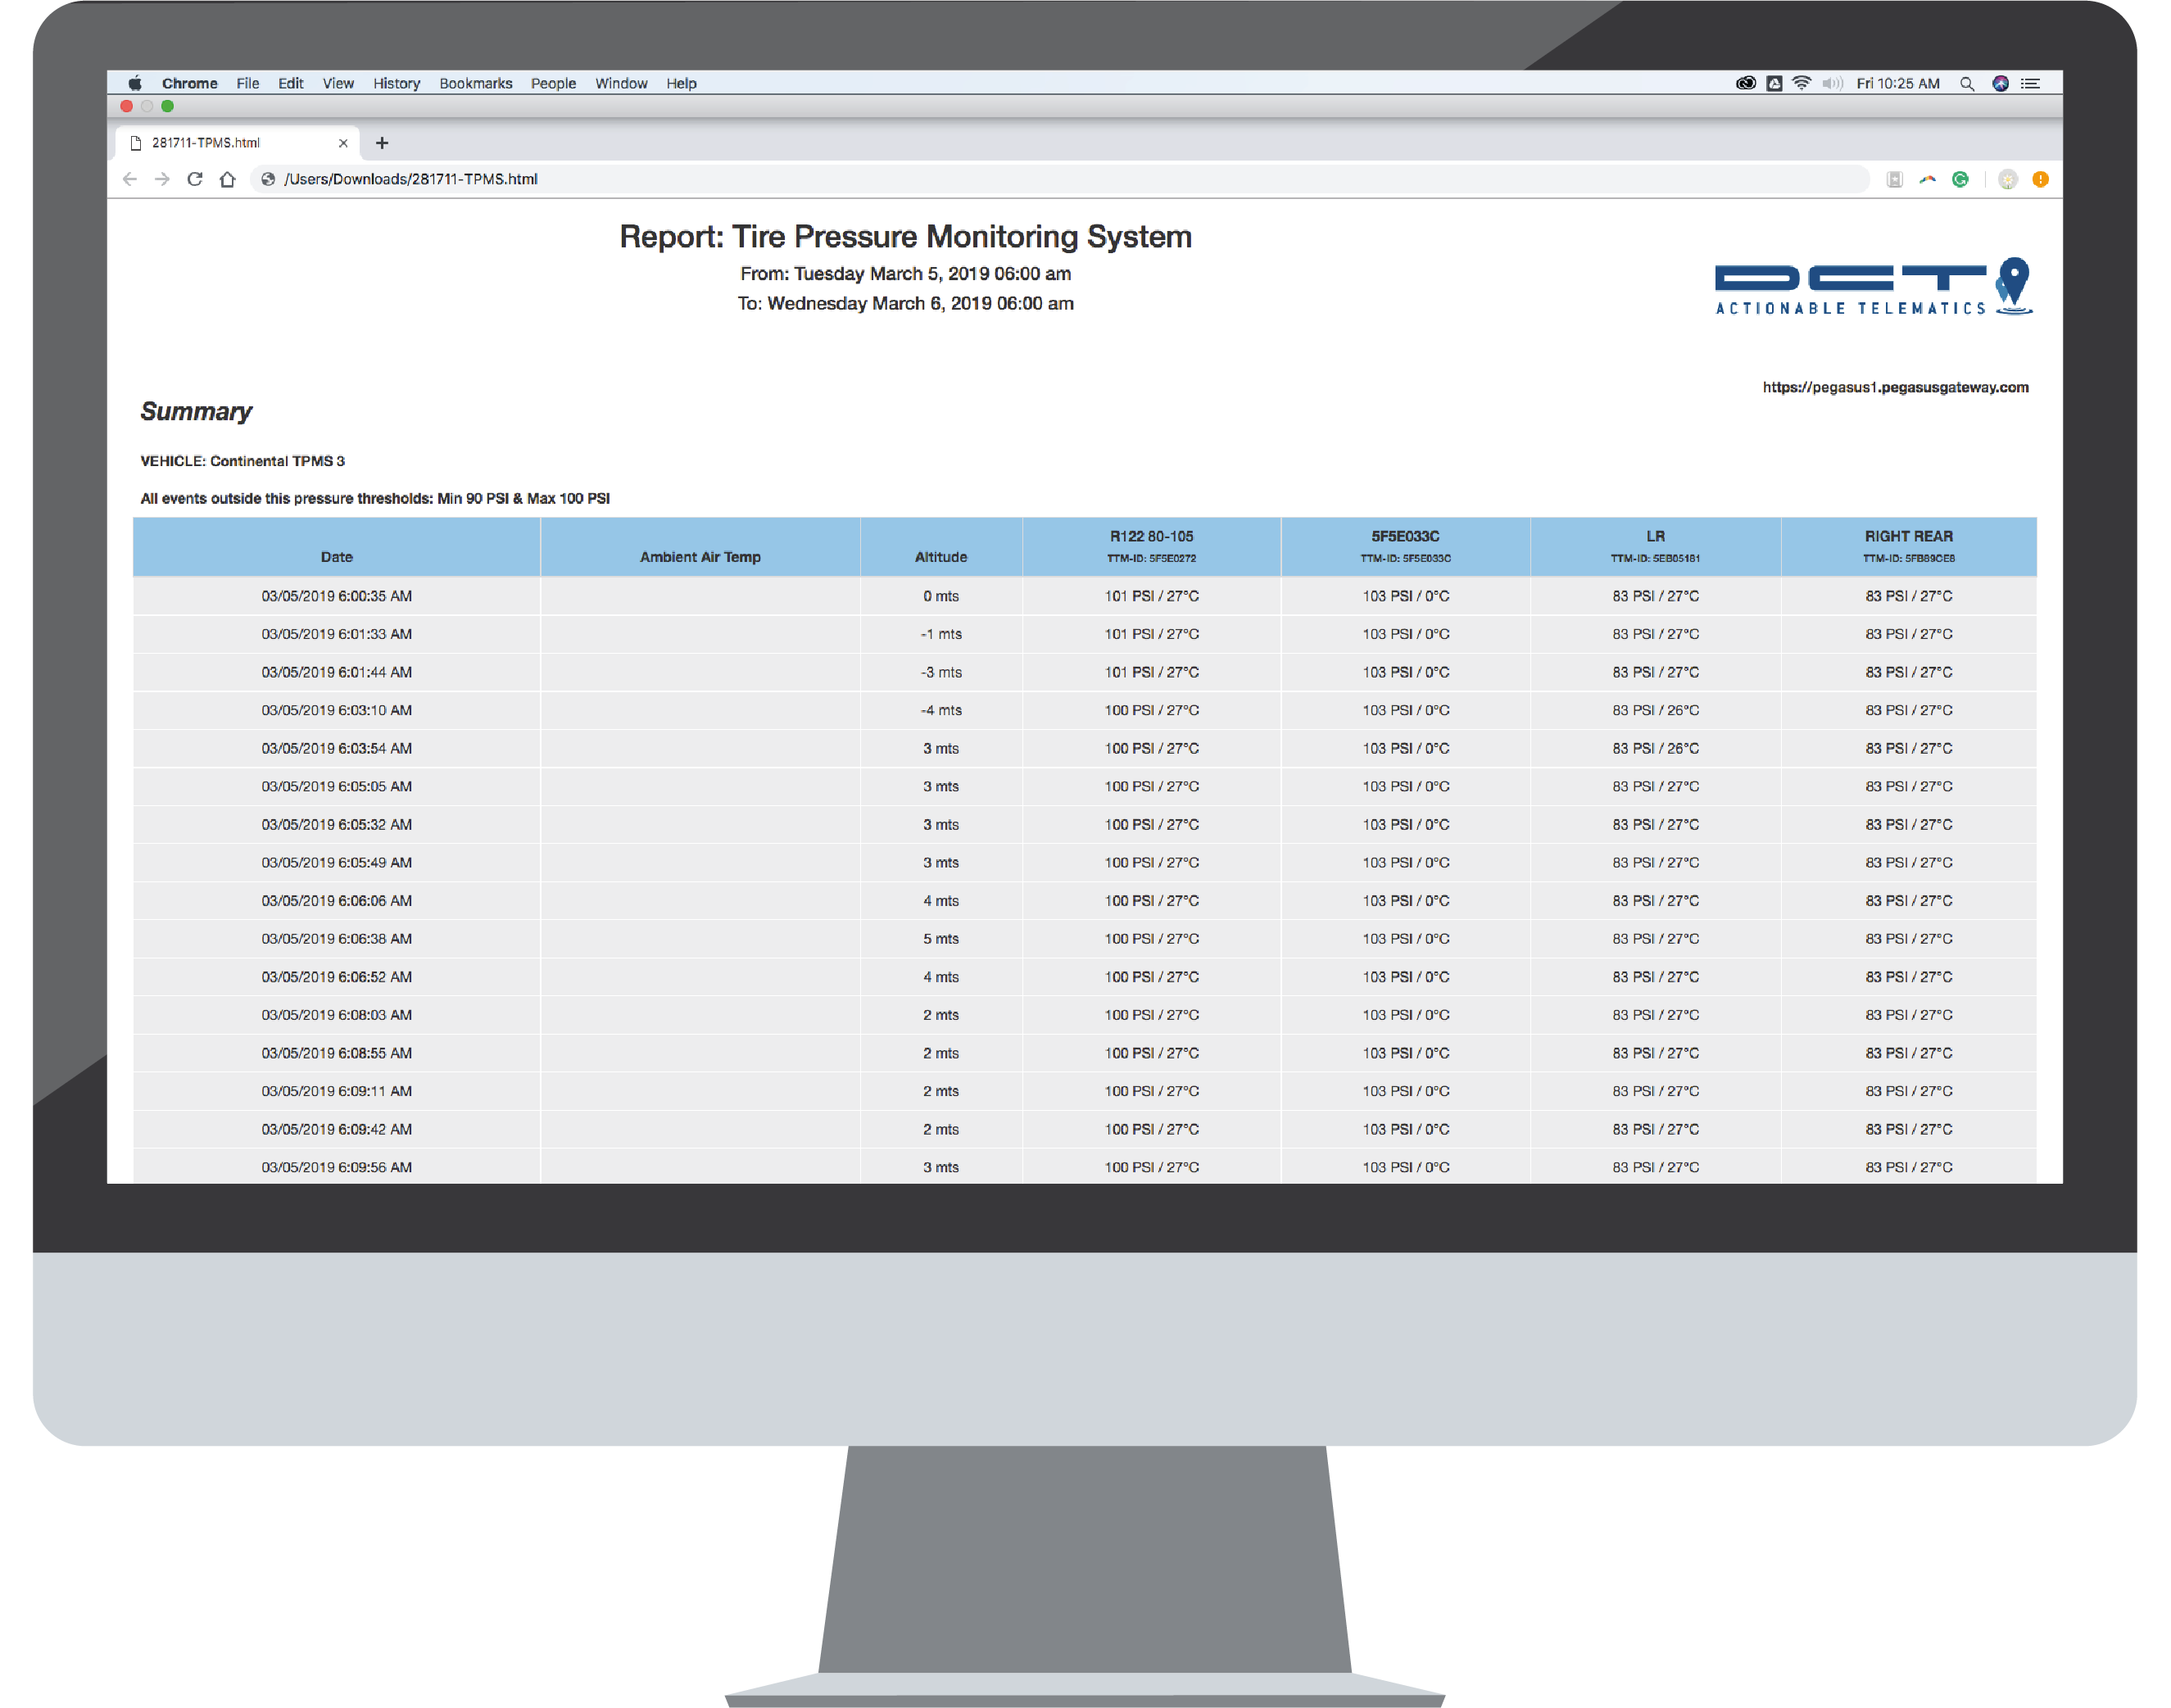Open the Edit menu
2171x1708 pixels.
[291, 84]
